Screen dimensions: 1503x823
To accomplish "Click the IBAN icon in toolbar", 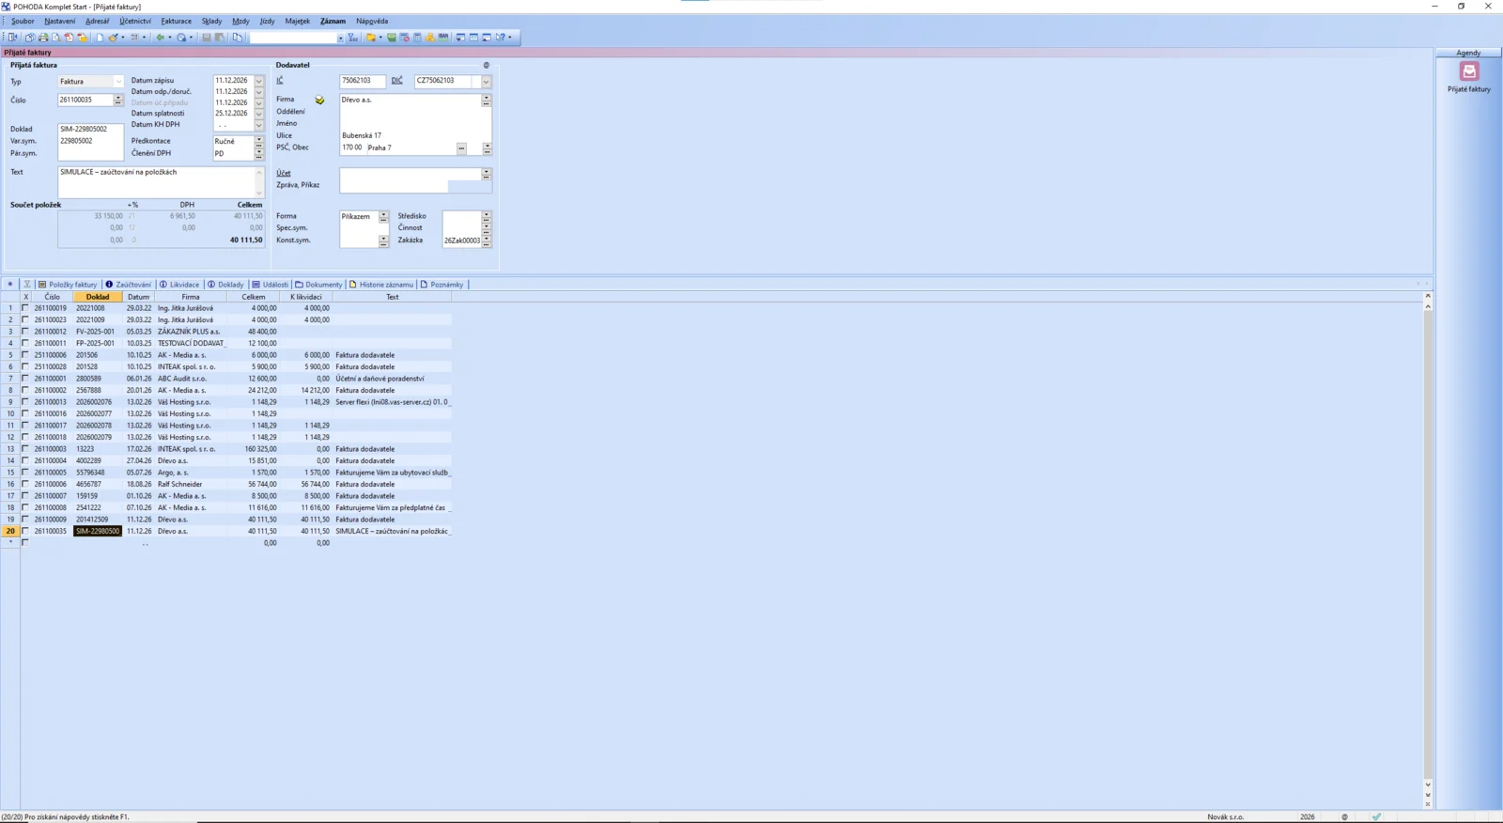I will [x=443, y=38].
